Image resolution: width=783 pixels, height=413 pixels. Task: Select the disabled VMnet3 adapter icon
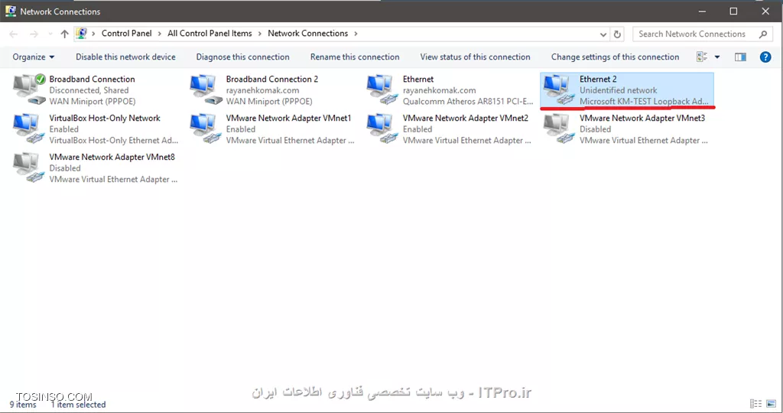point(560,128)
